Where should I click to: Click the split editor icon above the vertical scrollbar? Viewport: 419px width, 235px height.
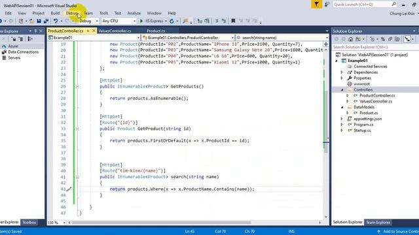click(x=326, y=44)
